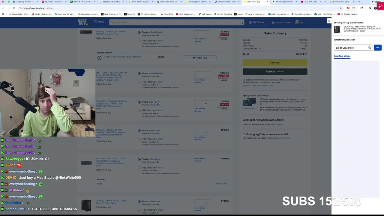This screenshot has height=216, width=384.
Task: Click the browser reload button
Action: pyautogui.click(x=14, y=8)
